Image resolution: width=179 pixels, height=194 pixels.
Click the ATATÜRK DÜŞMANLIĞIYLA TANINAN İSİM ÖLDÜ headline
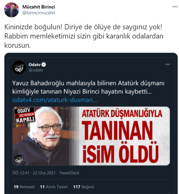coord(122,136)
